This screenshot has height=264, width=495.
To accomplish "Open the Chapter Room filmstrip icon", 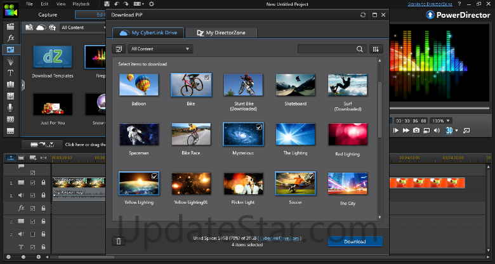I will point(10,119).
